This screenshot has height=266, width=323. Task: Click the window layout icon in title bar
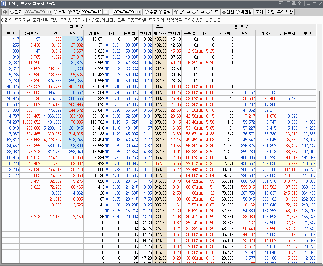(x=281, y=4)
